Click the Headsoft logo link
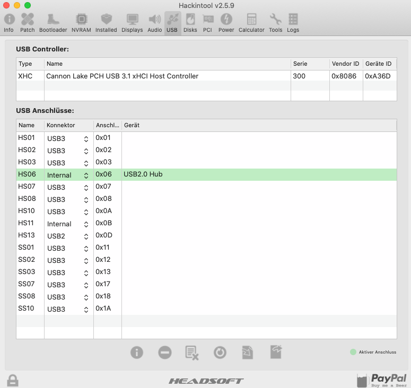The height and width of the screenshot is (388, 411). [x=206, y=381]
